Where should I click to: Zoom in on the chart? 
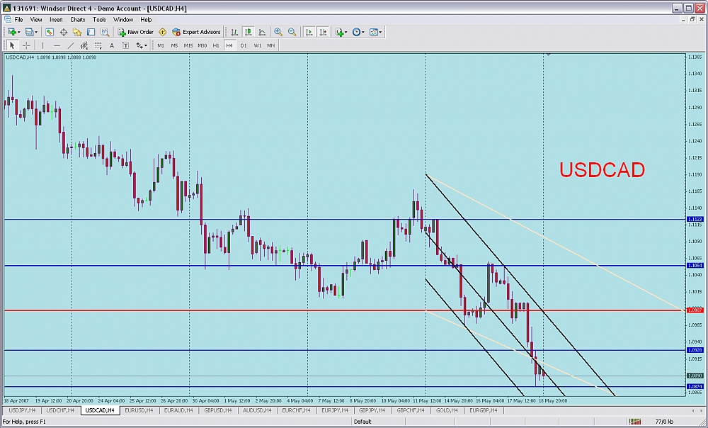point(278,32)
